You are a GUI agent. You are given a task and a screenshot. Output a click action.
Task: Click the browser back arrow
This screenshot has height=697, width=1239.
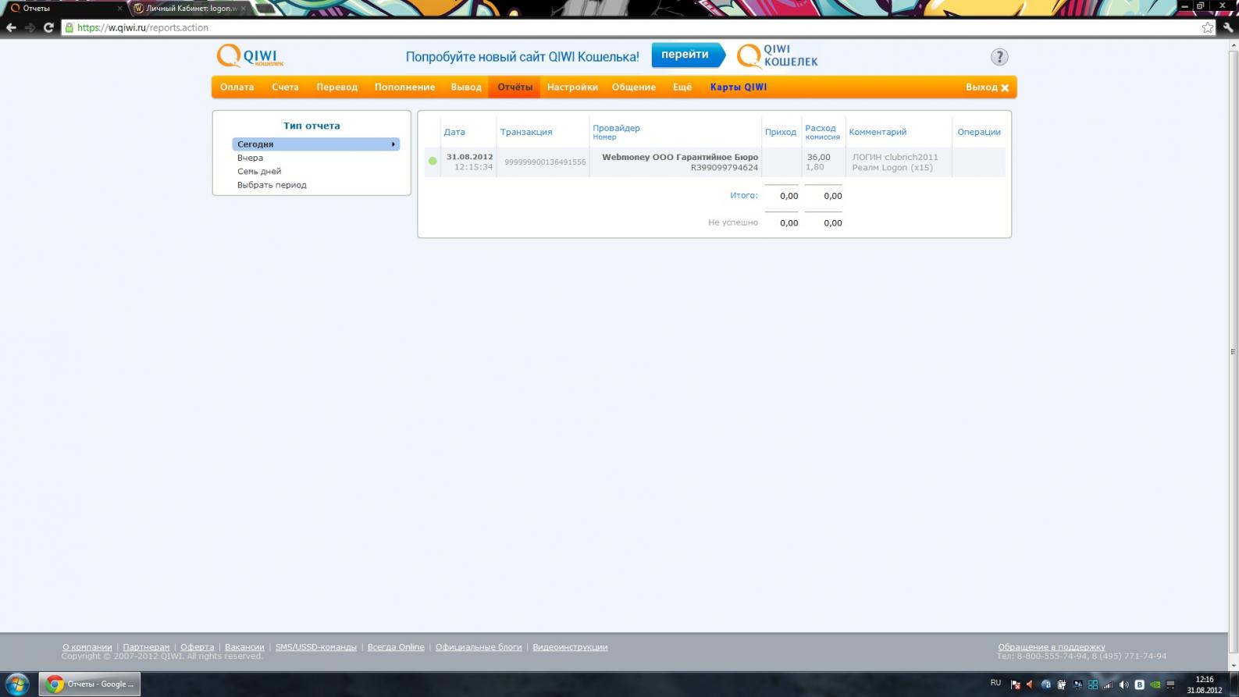(11, 27)
